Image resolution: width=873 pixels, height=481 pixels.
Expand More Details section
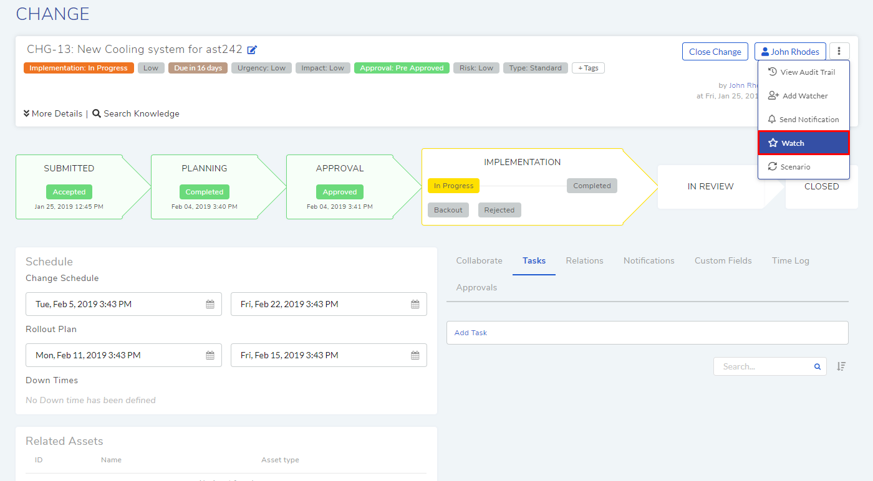coord(53,113)
